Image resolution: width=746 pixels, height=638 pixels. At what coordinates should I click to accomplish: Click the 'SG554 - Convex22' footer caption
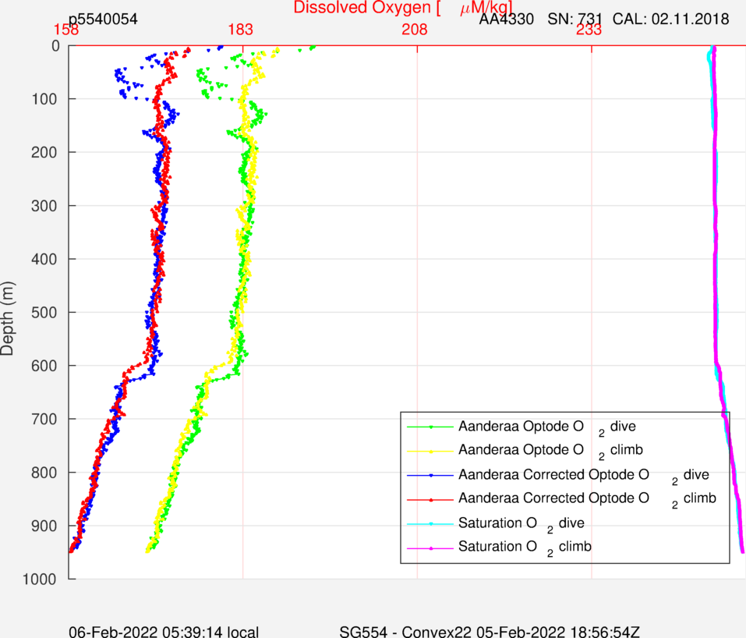pos(406,632)
